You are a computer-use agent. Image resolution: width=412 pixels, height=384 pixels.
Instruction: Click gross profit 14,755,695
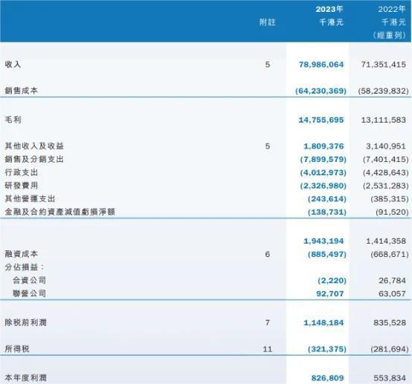[x=321, y=120]
